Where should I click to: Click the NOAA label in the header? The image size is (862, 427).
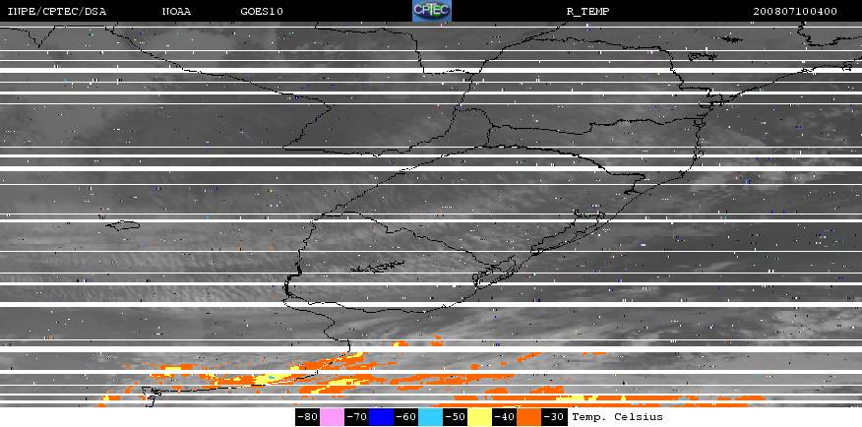tap(176, 11)
